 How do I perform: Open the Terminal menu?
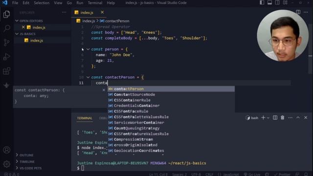pos(95,3)
